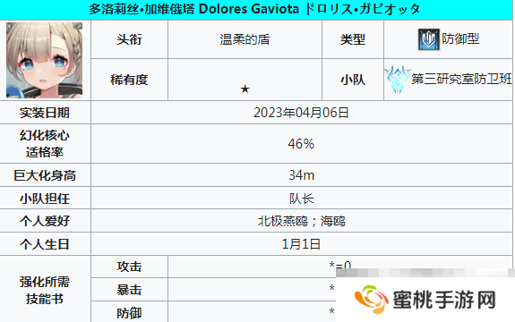
Task: Select the 小队担任 row label
Action: tap(45, 199)
